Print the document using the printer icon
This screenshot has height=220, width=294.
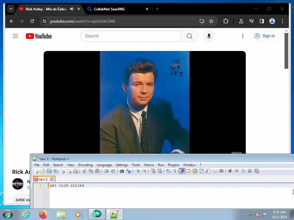coord(76,171)
